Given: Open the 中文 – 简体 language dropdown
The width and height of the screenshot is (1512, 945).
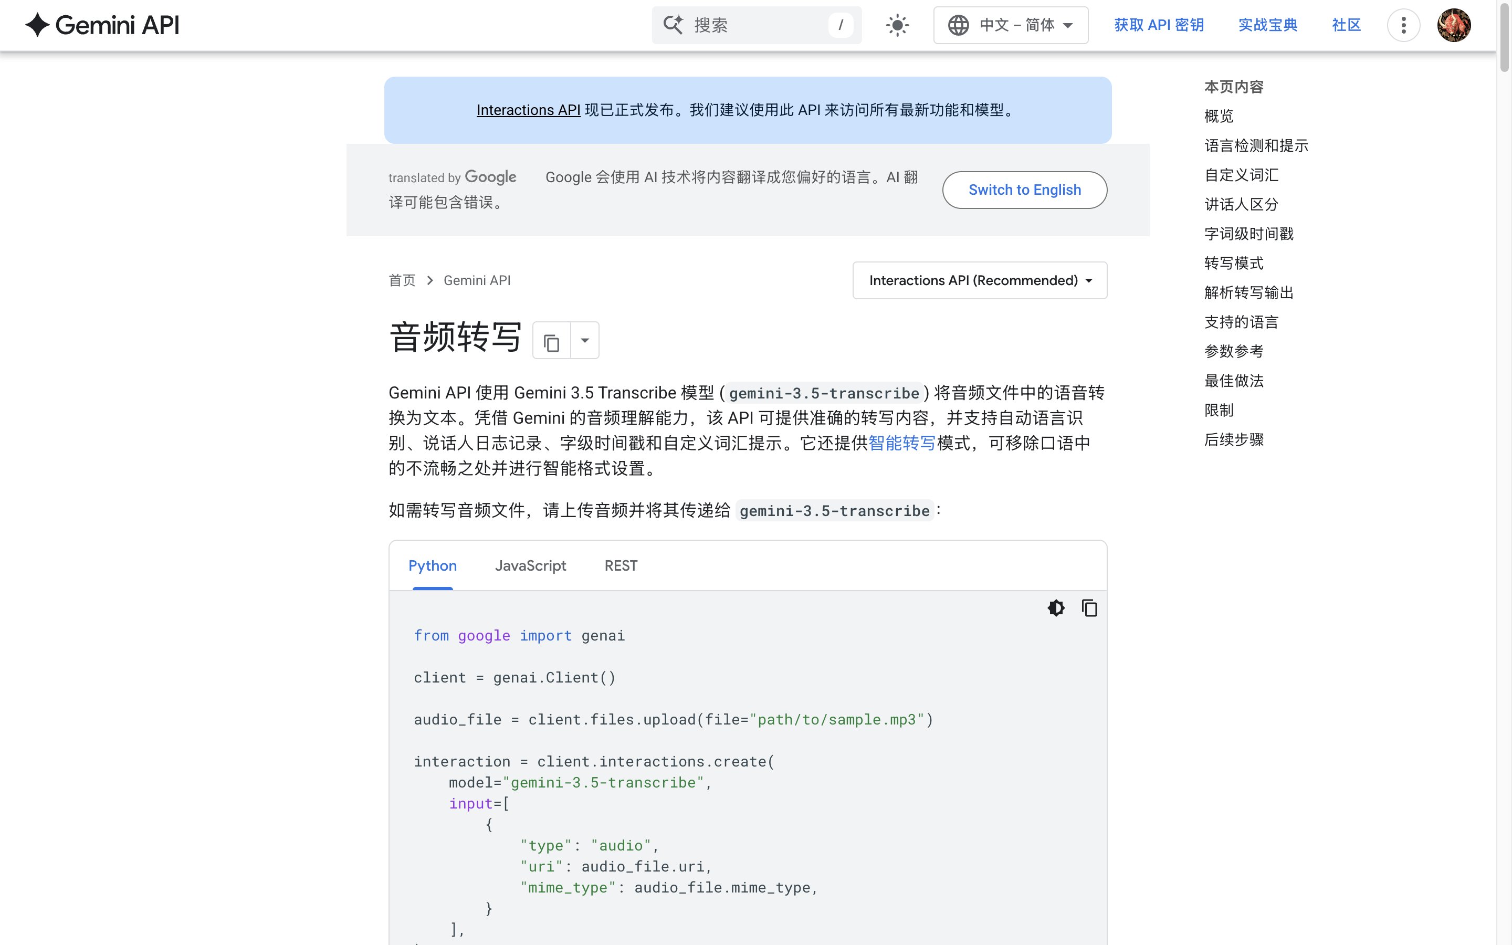Looking at the screenshot, I should (1011, 25).
